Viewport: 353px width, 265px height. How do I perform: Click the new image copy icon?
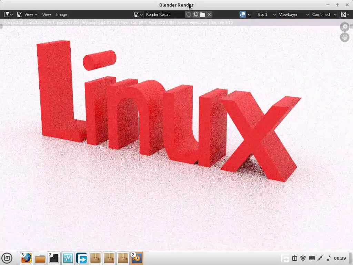(195, 14)
